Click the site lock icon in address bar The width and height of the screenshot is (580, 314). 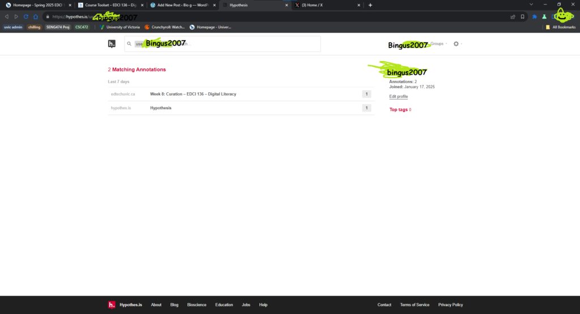(x=48, y=16)
